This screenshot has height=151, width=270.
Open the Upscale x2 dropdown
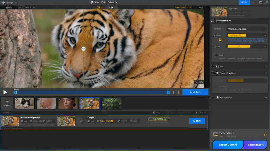tap(247, 46)
